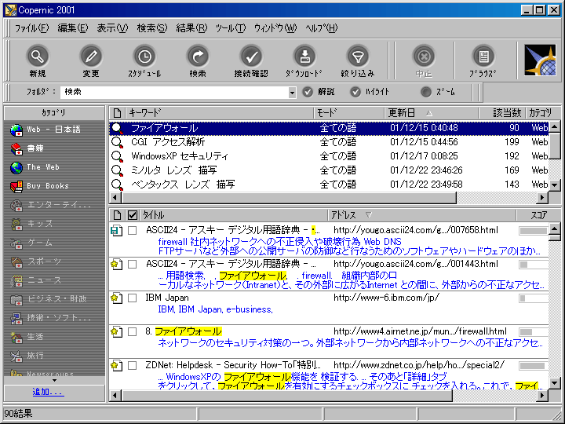Screen dimensions: 565x424
Task: Check the 8. ファイアウォール result checkbox
Action: [133, 331]
